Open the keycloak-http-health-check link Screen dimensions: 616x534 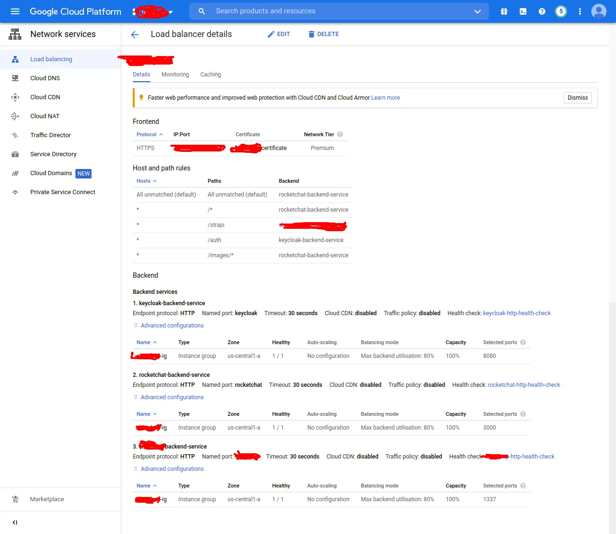click(517, 313)
